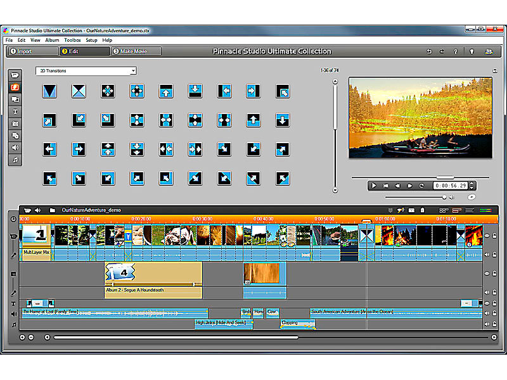Switch to Text list view
The height and width of the screenshot is (380, 507).
470,210
